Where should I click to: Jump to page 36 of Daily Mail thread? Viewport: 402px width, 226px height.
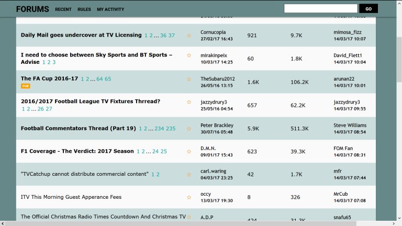tap(163, 36)
